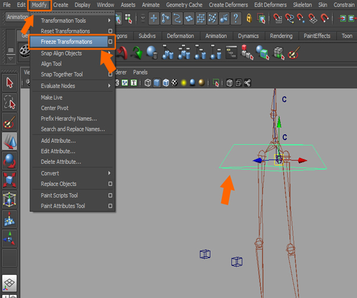Image resolution: width=357 pixels, height=298 pixels.
Task: Open Replace Objects option box
Action: [110, 184]
